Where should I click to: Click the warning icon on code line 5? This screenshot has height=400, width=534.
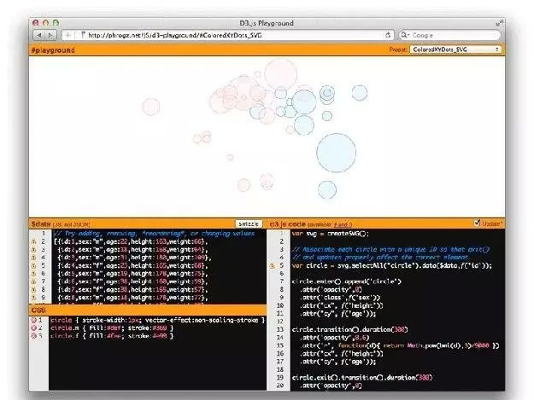tap(272, 266)
